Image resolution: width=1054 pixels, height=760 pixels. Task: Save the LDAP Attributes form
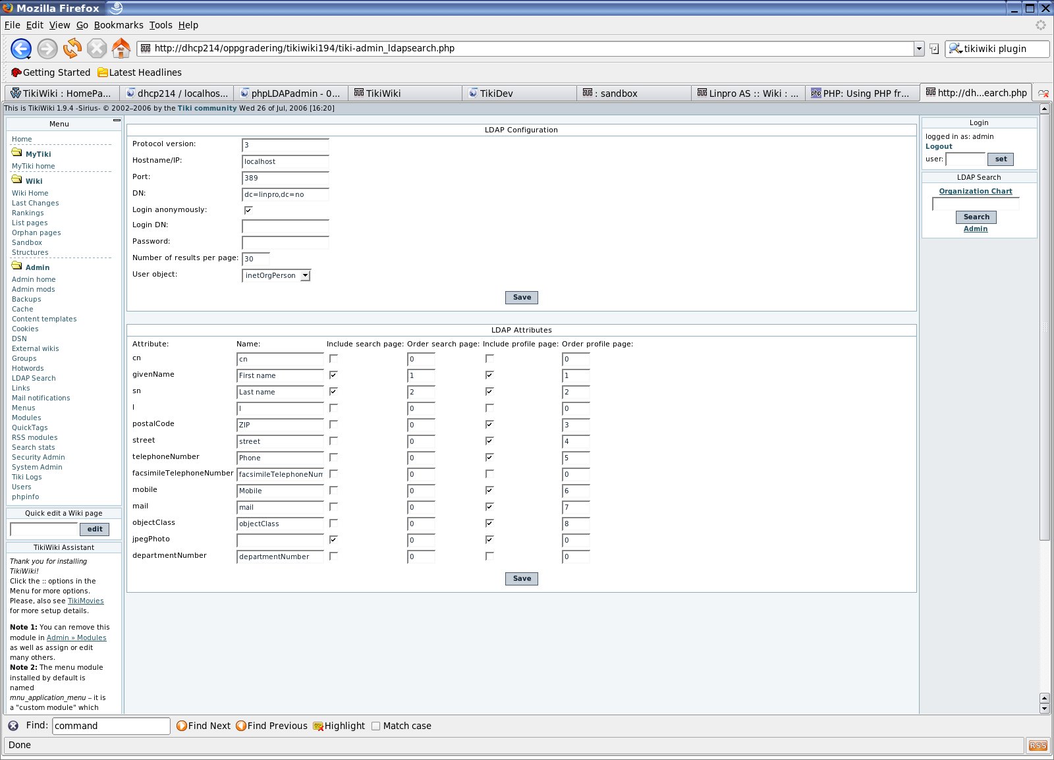point(522,579)
